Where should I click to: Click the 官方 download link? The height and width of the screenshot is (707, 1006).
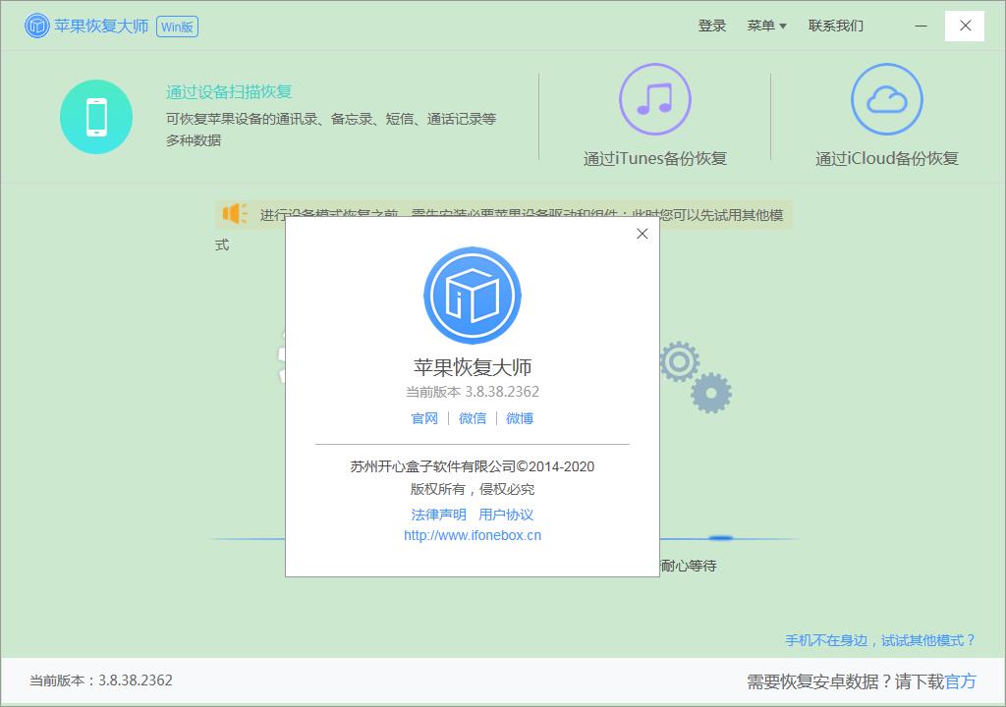pyautogui.click(x=960, y=681)
